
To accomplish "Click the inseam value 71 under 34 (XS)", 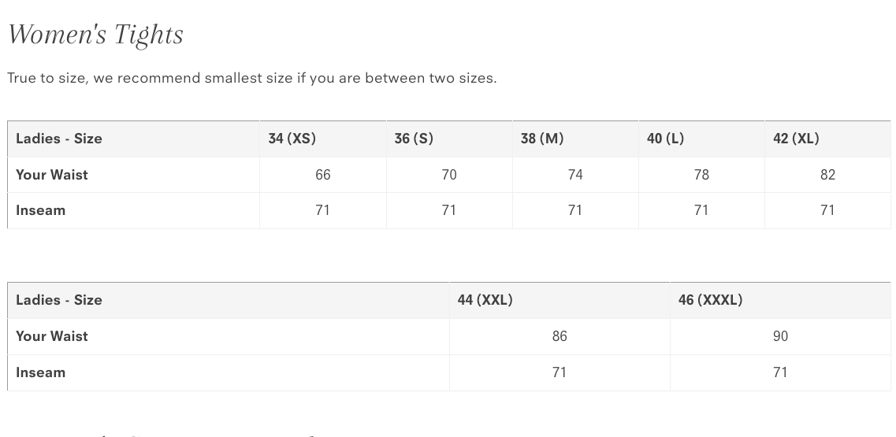I will [323, 210].
